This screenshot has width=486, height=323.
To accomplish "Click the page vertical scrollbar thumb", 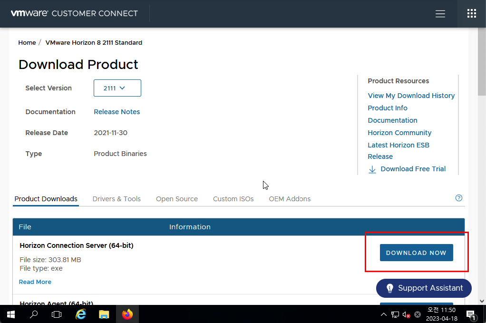I will (x=482, y=62).
